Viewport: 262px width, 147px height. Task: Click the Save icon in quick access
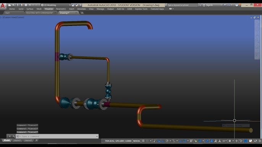tap(18, 5)
